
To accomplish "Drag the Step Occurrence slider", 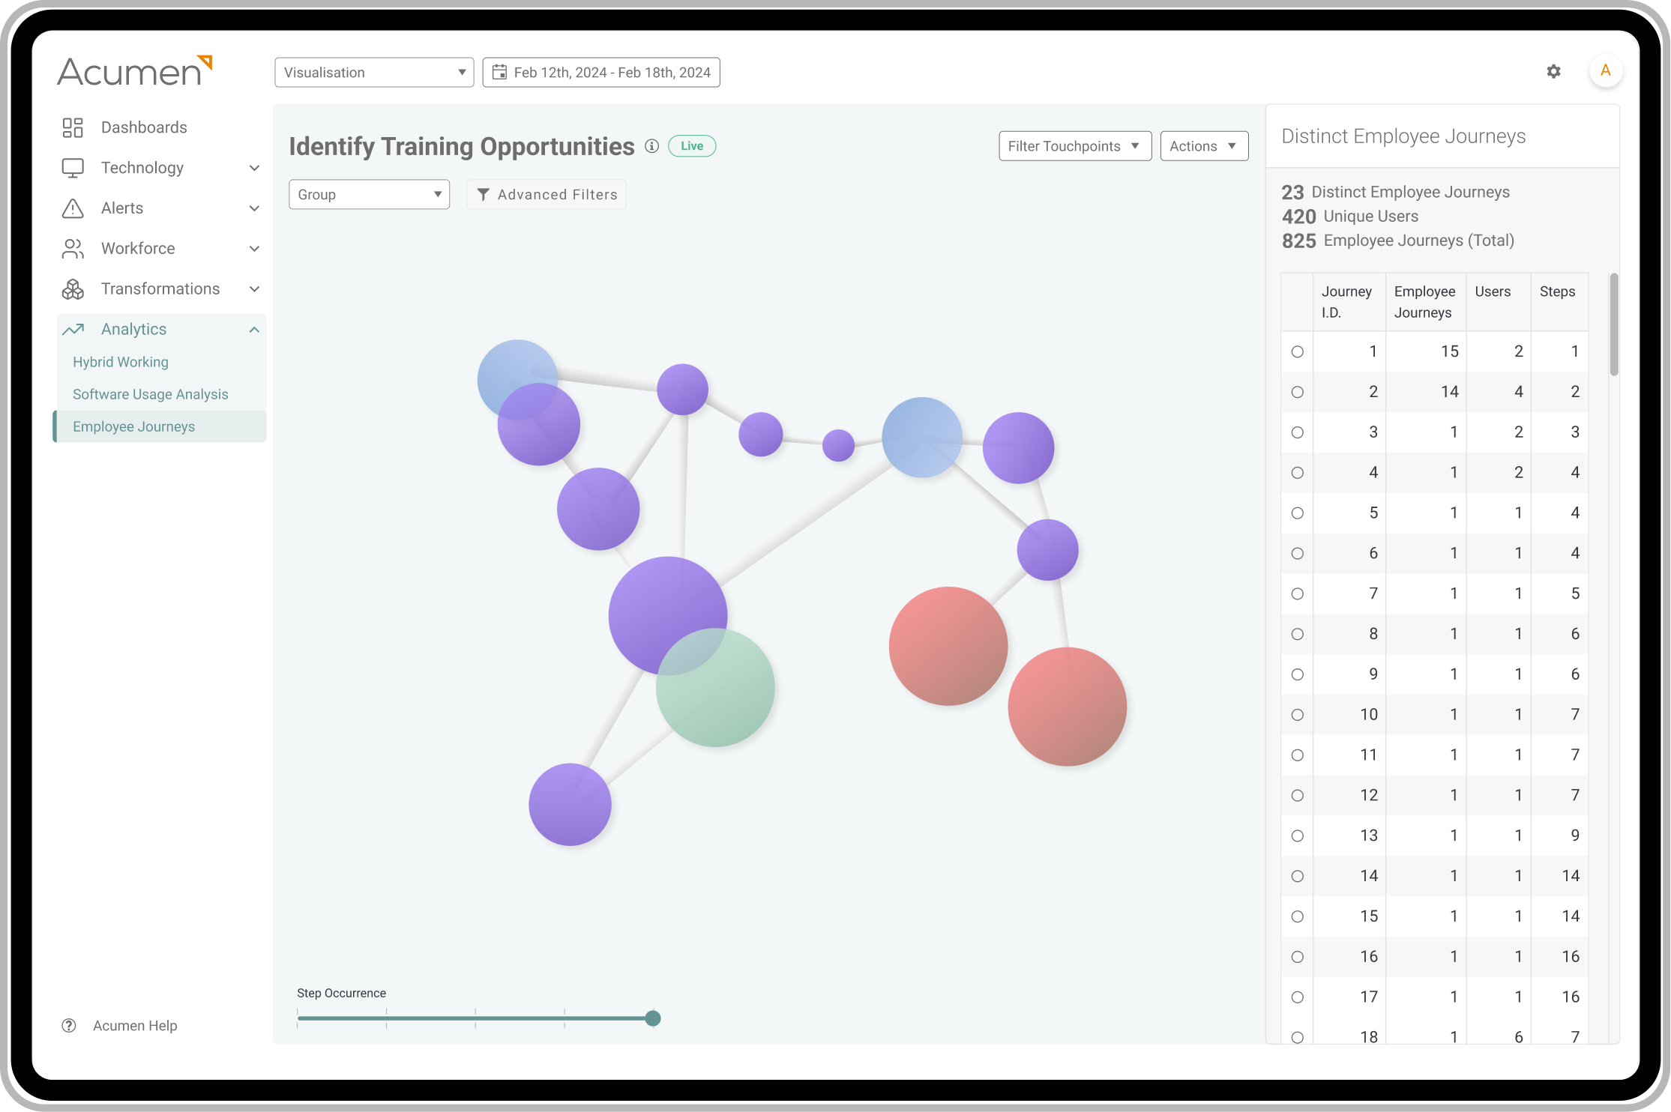I will [x=651, y=1018].
